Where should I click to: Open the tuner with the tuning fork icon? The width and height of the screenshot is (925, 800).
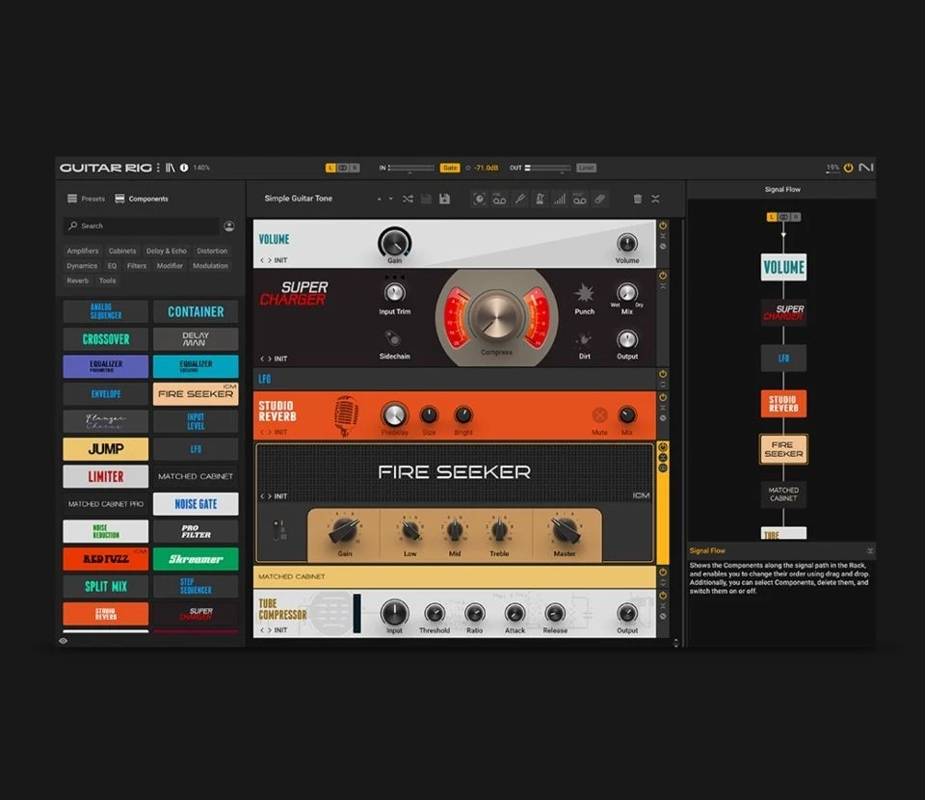tap(520, 199)
